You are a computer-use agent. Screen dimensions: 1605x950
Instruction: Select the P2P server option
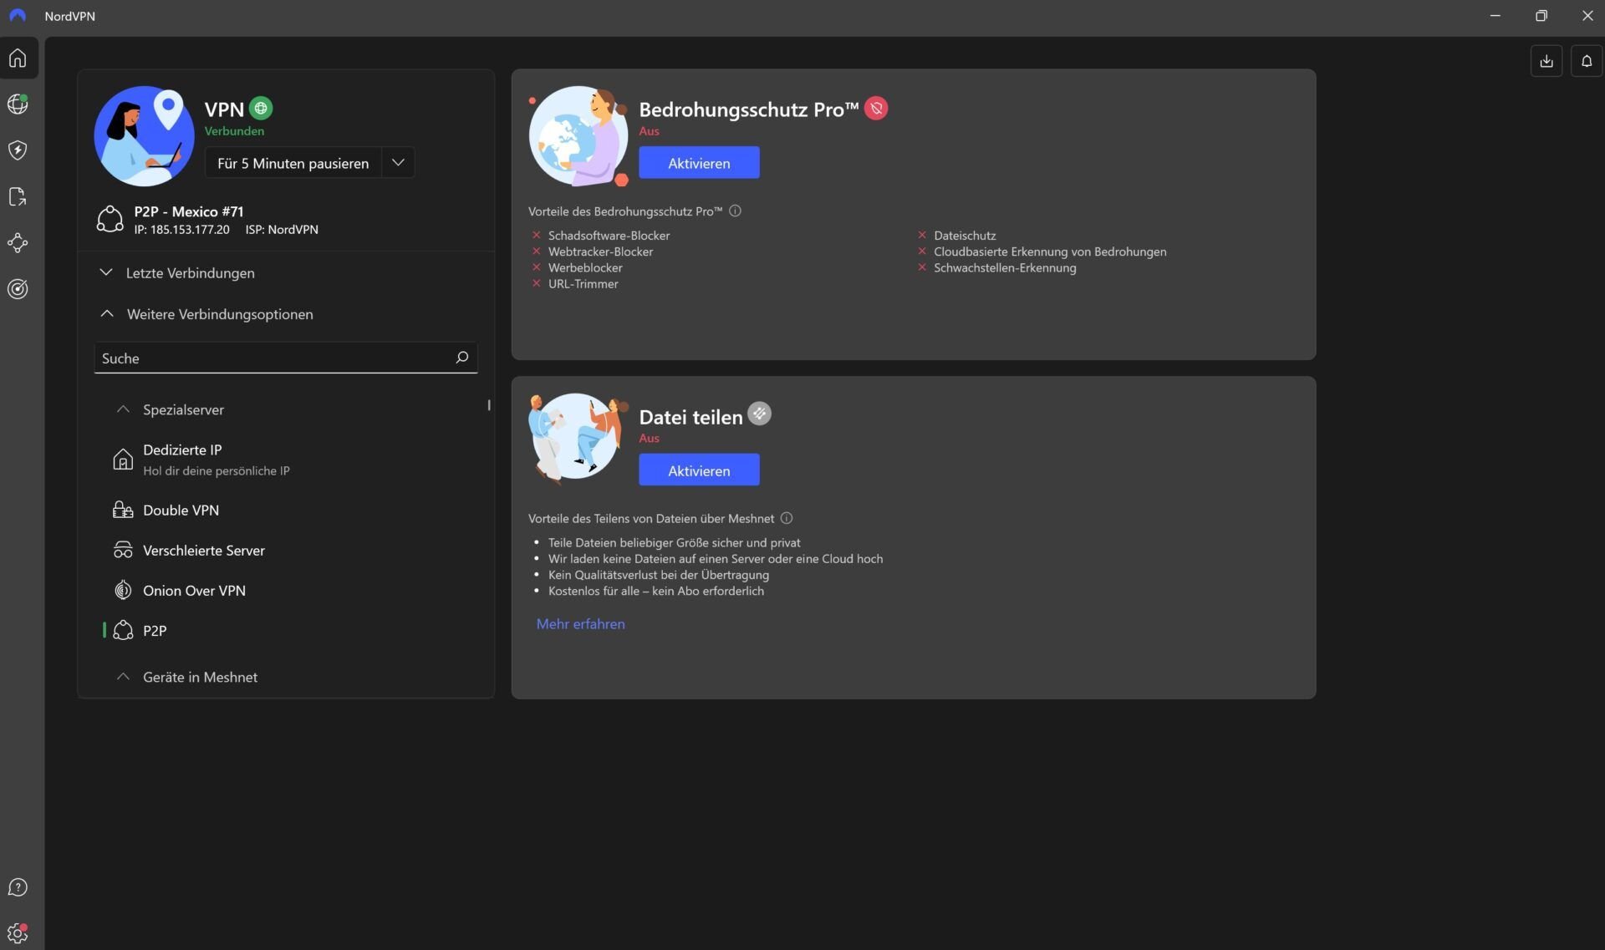[x=286, y=631]
